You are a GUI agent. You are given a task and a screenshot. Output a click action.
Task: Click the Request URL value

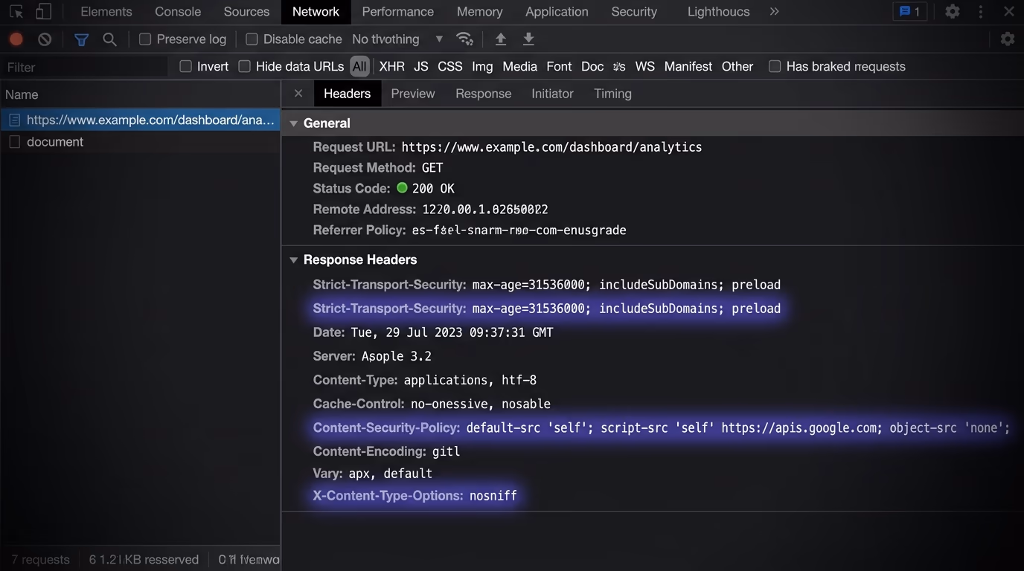[x=551, y=147]
